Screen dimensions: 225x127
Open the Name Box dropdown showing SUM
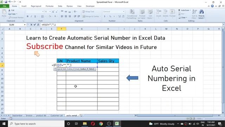25,25
